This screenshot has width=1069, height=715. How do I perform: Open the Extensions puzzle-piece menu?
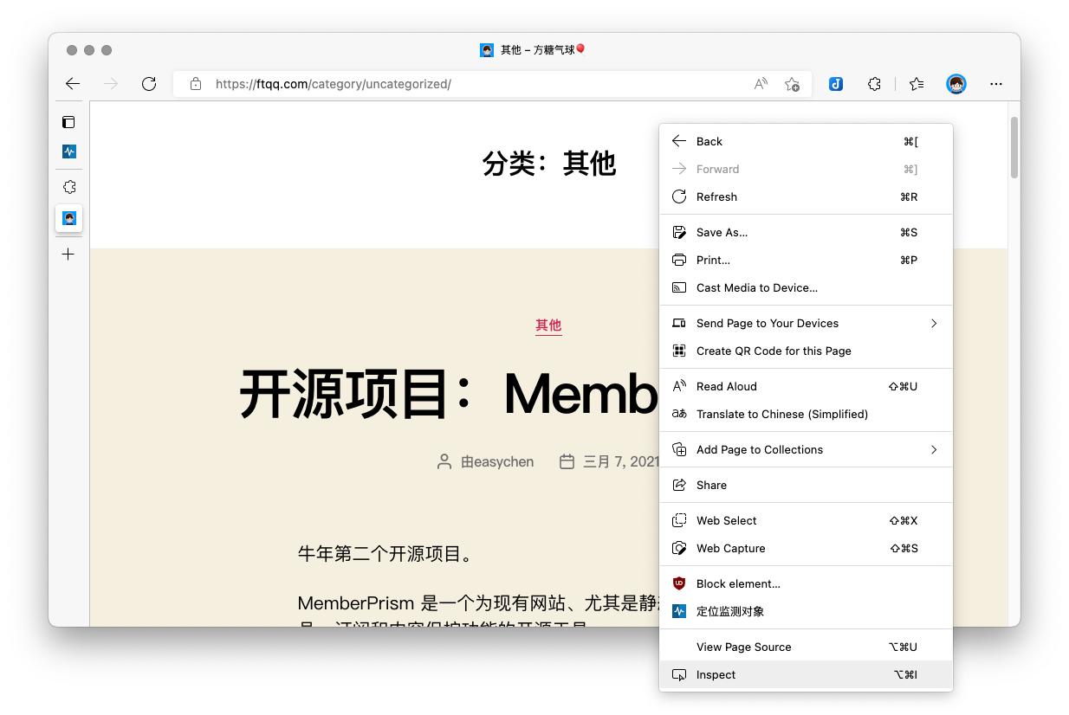(874, 84)
